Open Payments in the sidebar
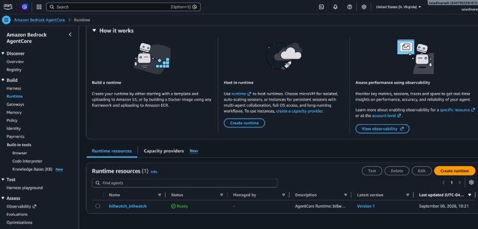 pos(15,136)
